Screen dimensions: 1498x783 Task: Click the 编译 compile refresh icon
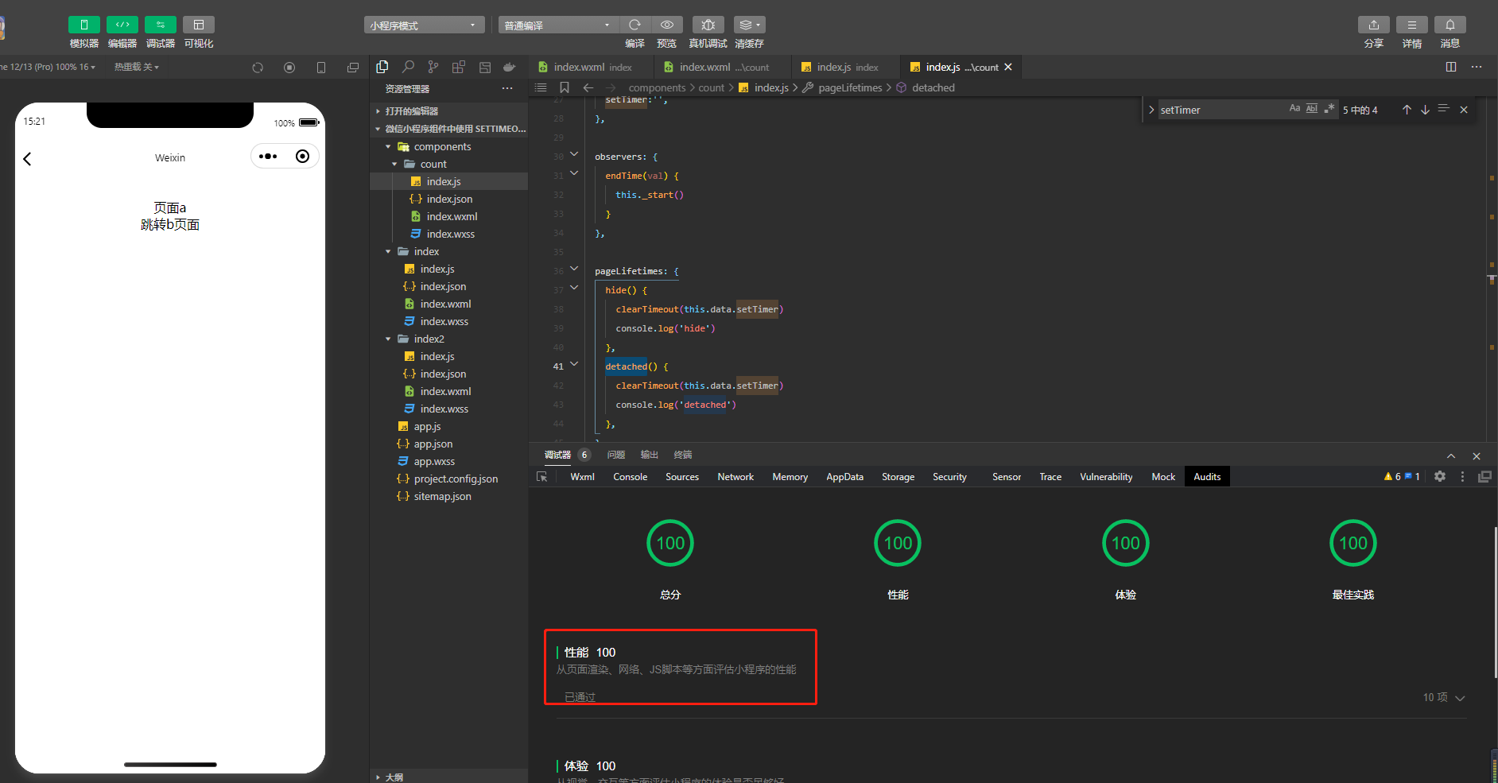click(635, 25)
